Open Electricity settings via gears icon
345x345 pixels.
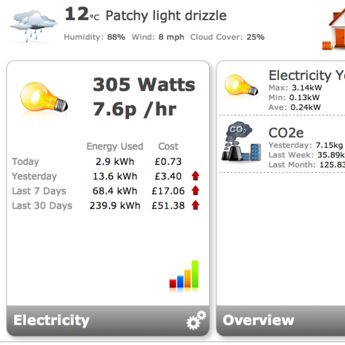[x=197, y=320]
